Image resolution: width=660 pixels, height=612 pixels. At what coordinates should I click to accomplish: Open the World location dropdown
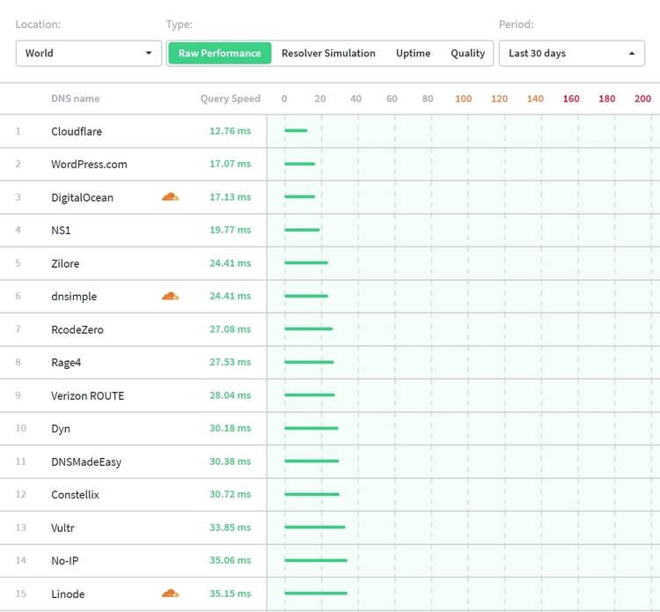[x=89, y=53]
